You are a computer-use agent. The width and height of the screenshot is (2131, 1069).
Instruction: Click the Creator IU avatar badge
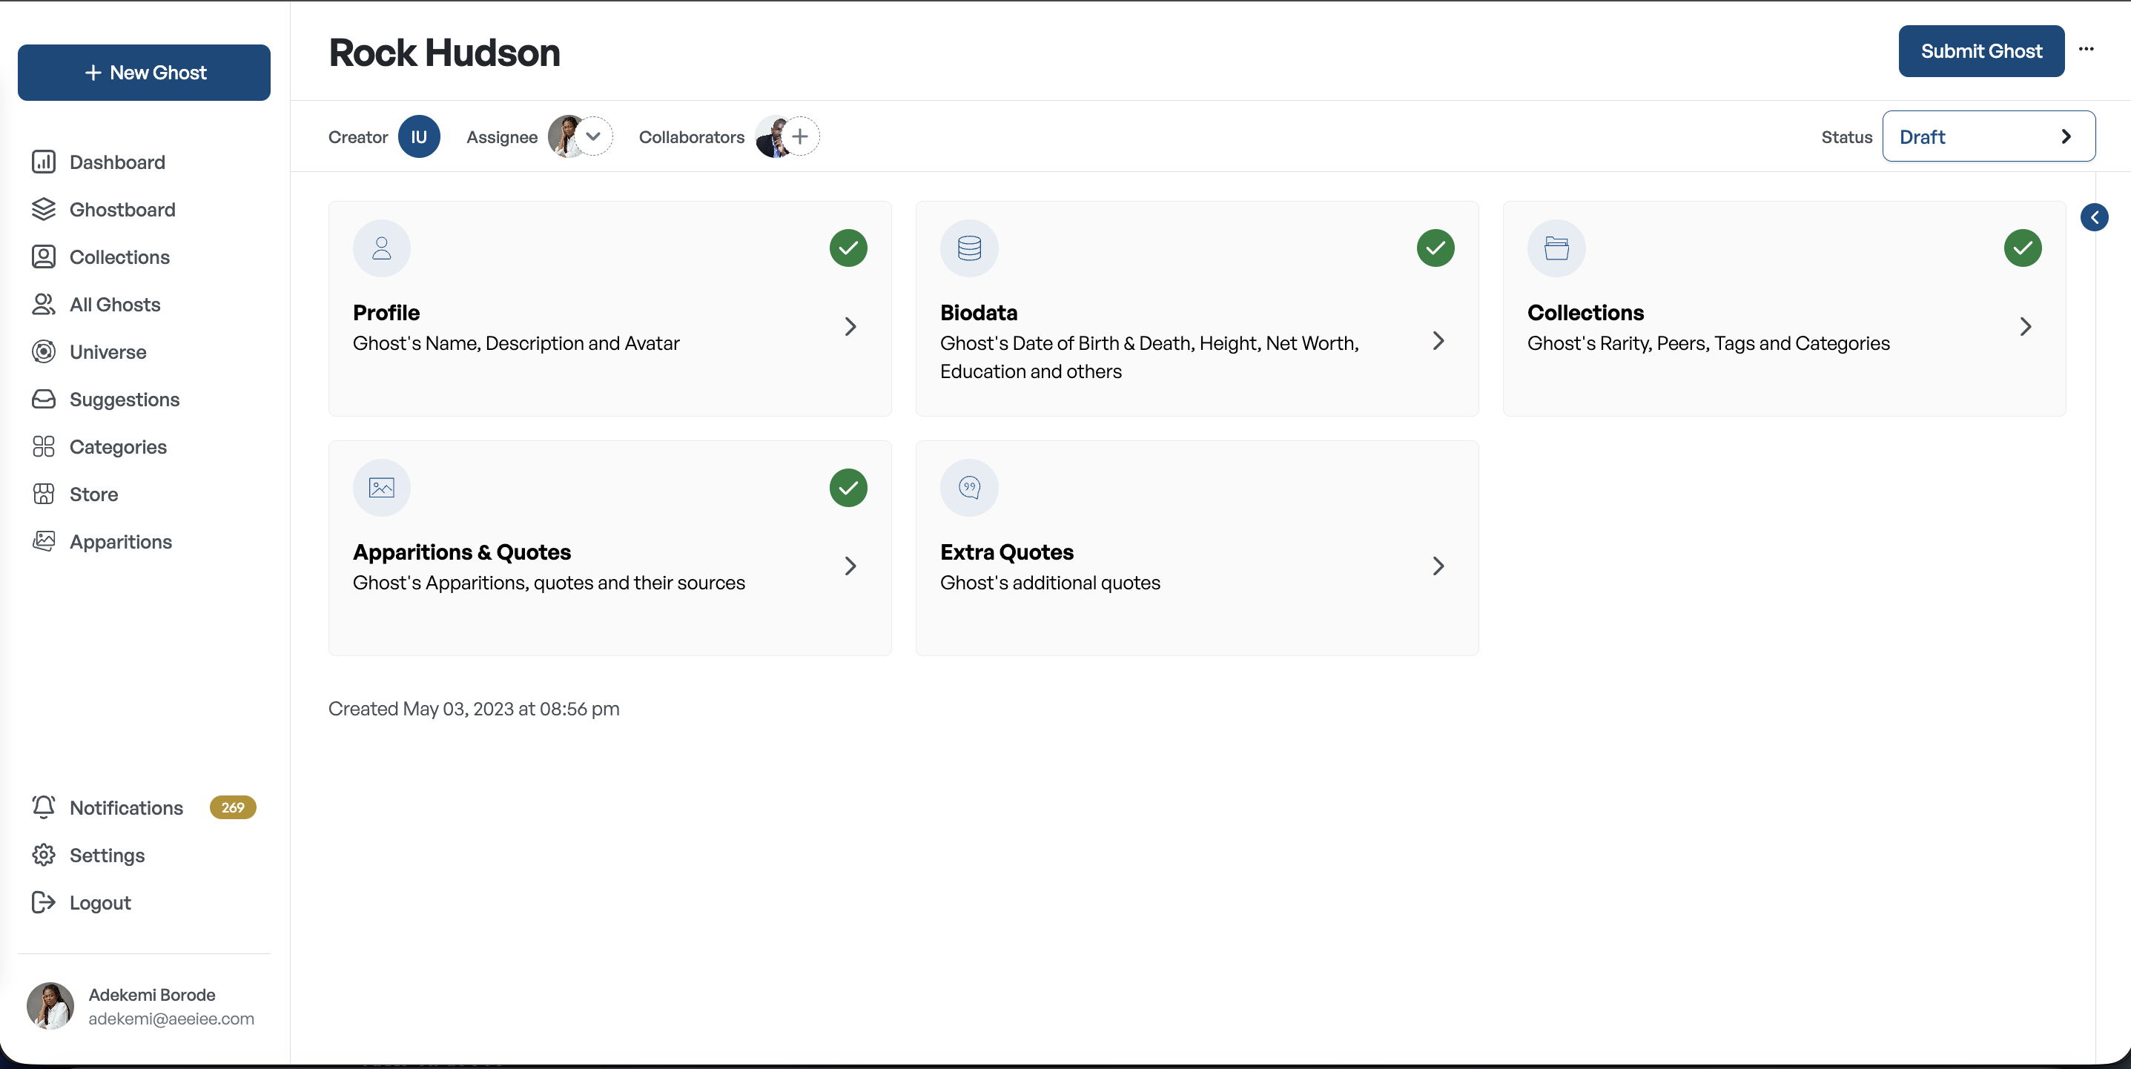tap(419, 136)
